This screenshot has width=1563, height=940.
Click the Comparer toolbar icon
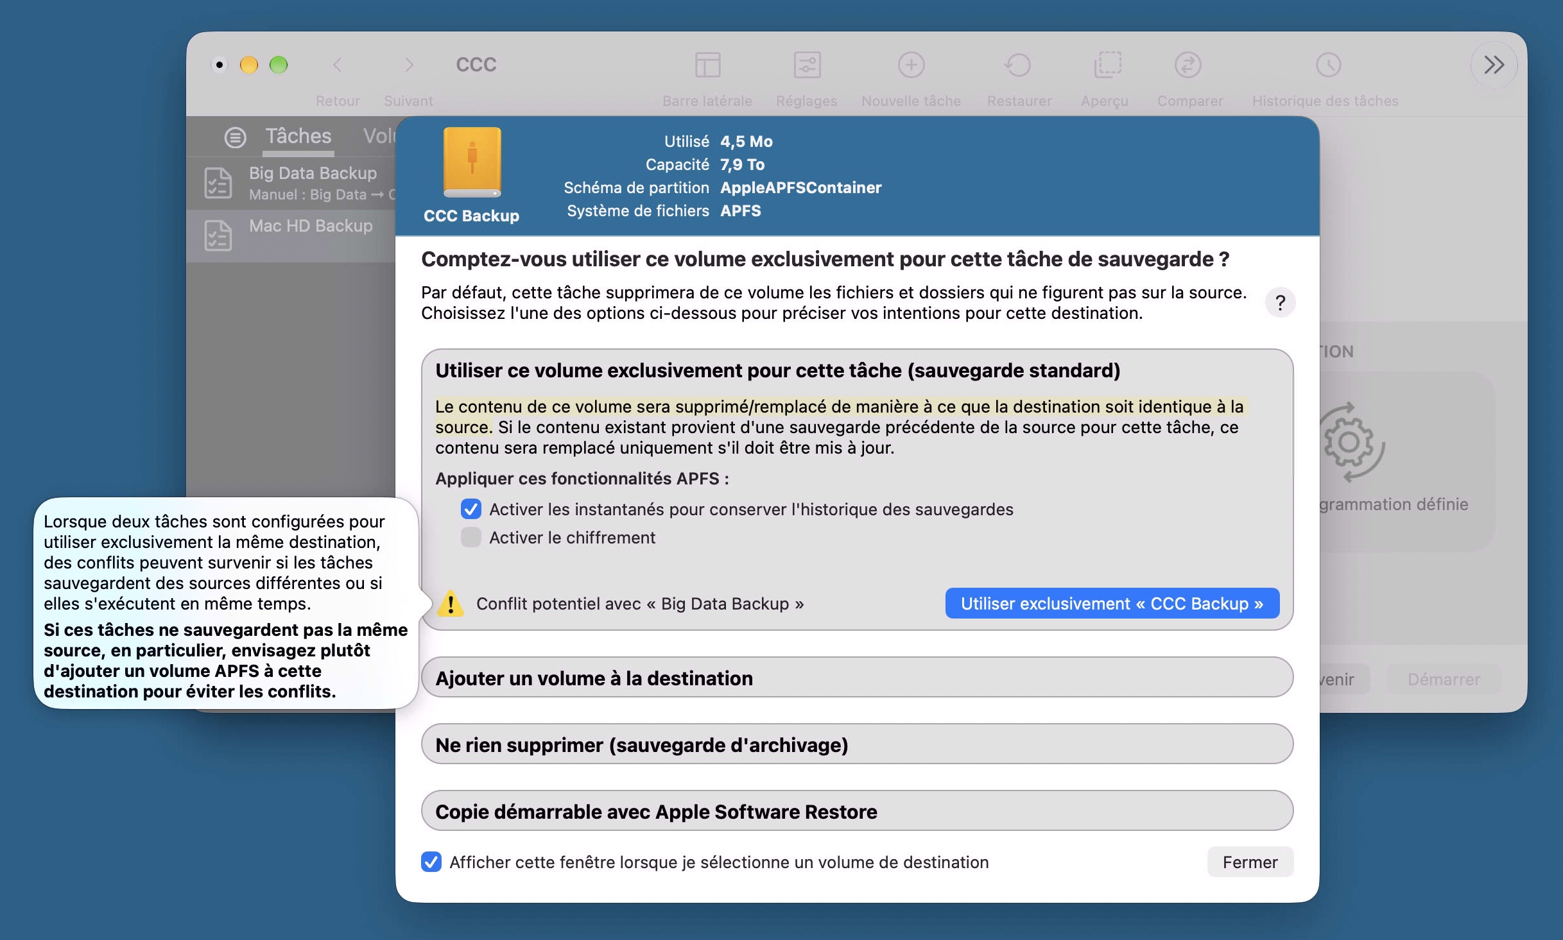(x=1188, y=65)
